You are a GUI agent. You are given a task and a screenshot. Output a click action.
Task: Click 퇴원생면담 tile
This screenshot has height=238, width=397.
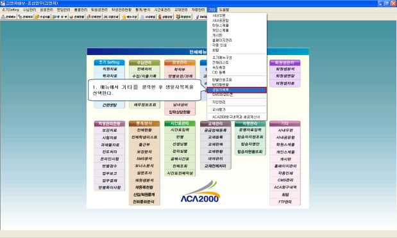tap(285, 76)
